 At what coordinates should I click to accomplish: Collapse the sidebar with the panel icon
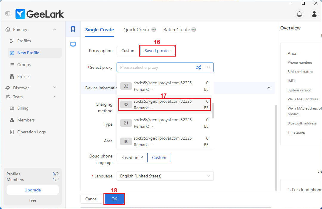tap(8, 14)
